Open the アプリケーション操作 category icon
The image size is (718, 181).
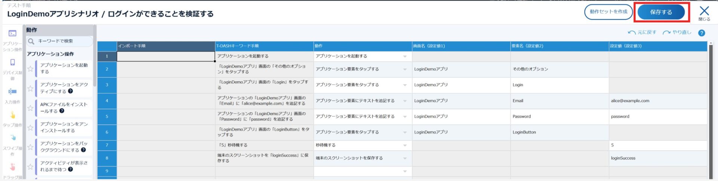click(x=12, y=34)
